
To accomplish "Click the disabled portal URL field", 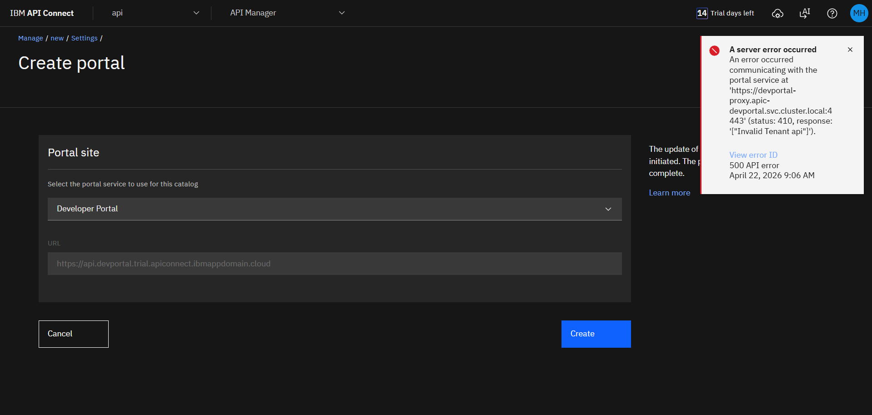I will (x=335, y=264).
